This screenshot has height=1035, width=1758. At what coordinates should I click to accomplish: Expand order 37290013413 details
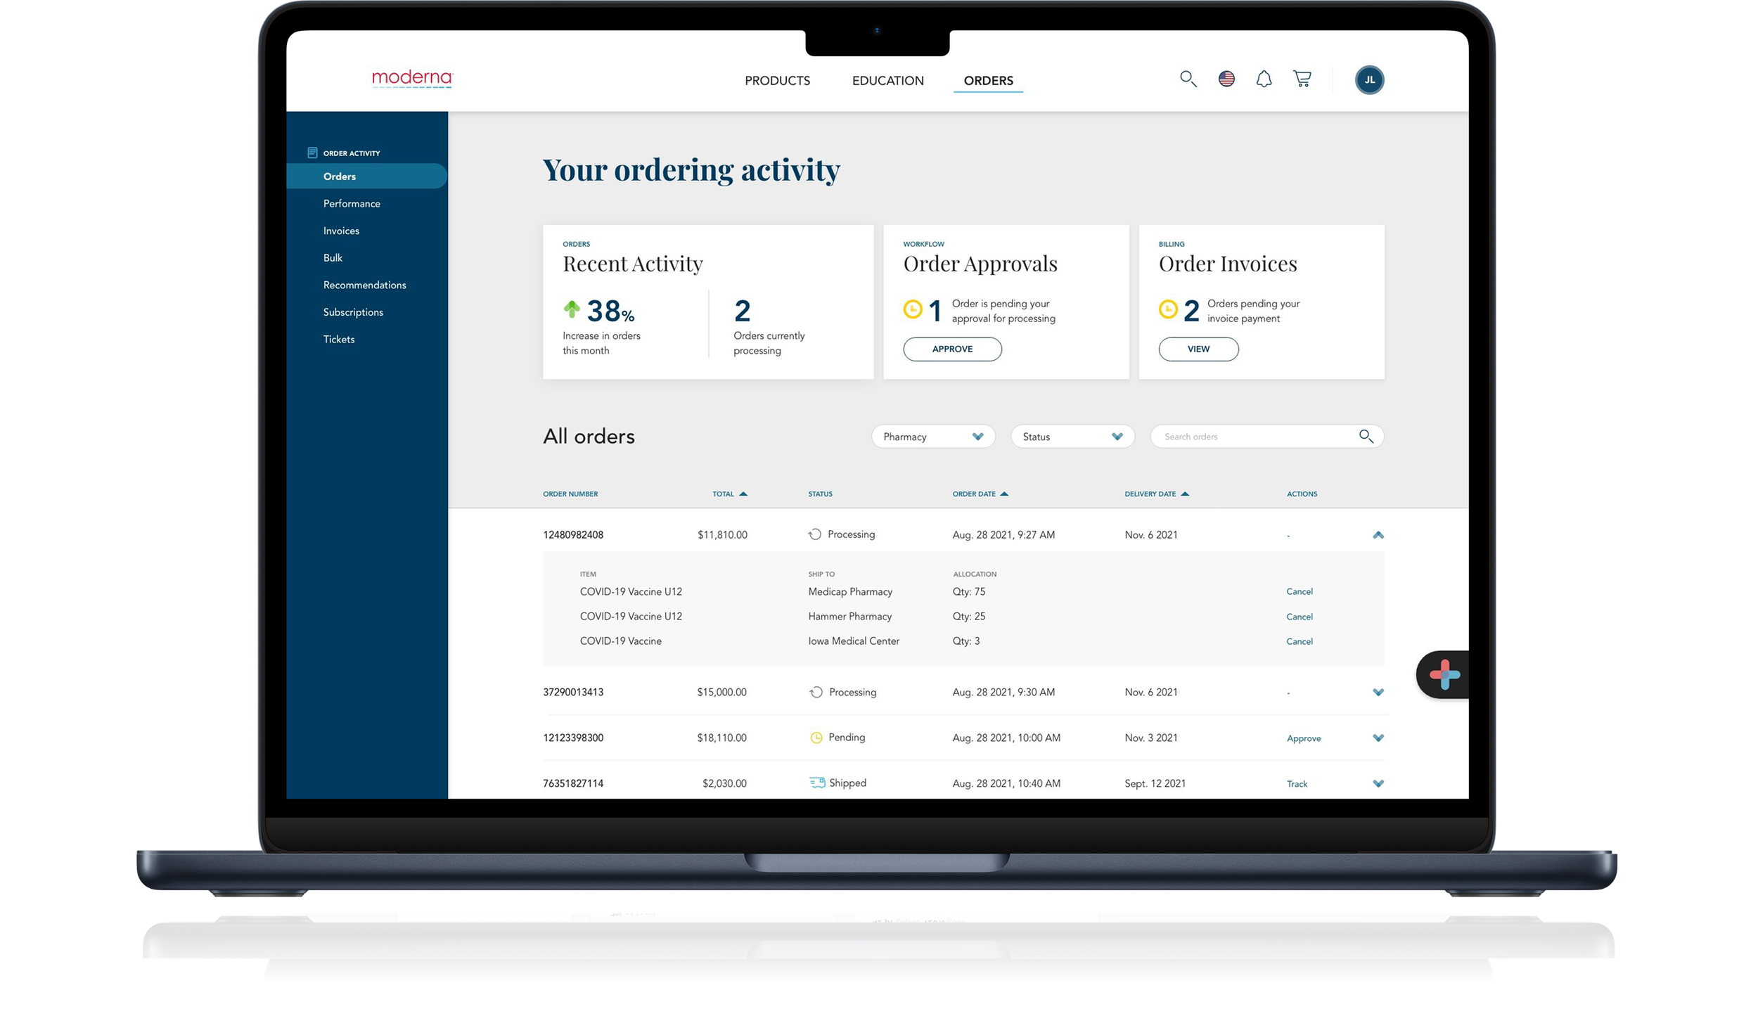1378,693
